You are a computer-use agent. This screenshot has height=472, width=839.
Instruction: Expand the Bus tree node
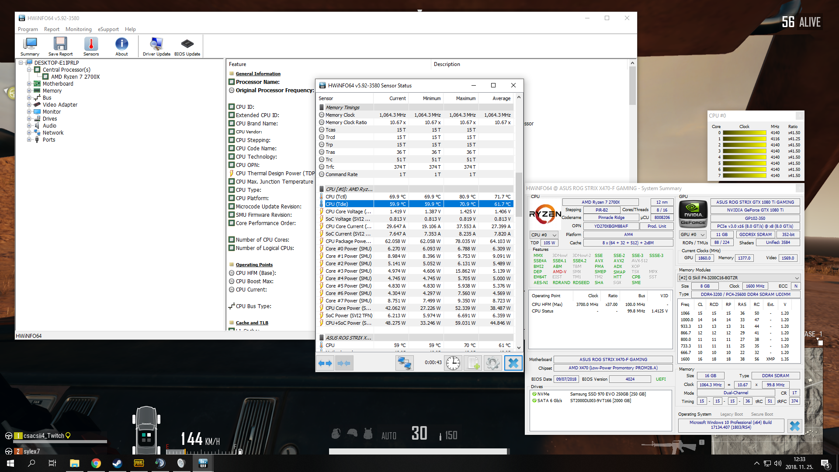(29, 97)
